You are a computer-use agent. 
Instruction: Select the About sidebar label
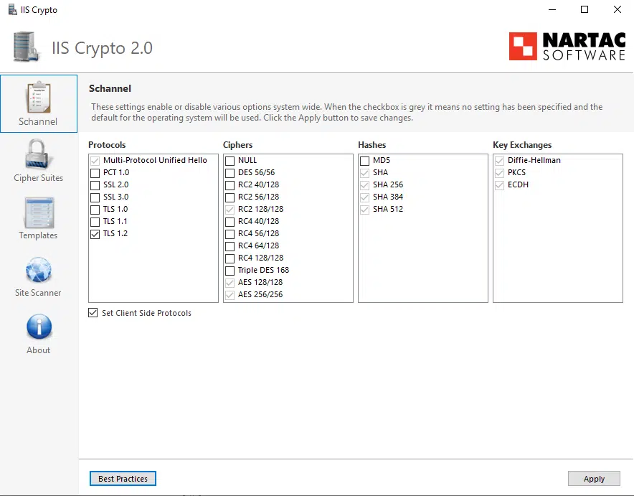39,350
